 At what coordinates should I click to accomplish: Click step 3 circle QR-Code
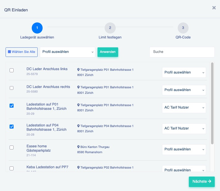183,28
